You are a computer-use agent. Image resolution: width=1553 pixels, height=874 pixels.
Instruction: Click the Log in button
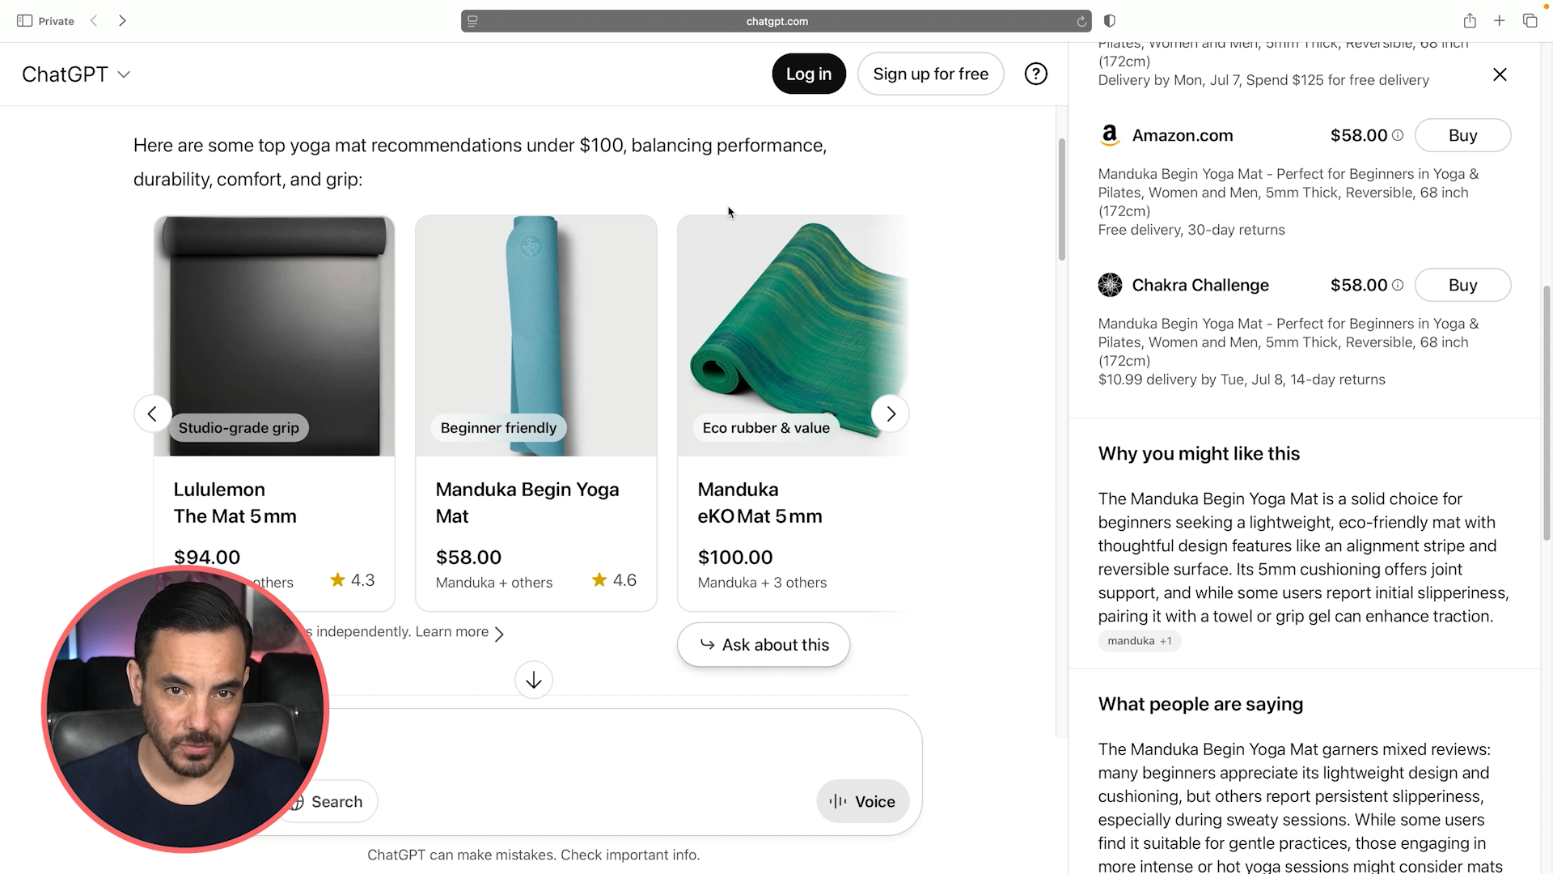click(x=808, y=74)
